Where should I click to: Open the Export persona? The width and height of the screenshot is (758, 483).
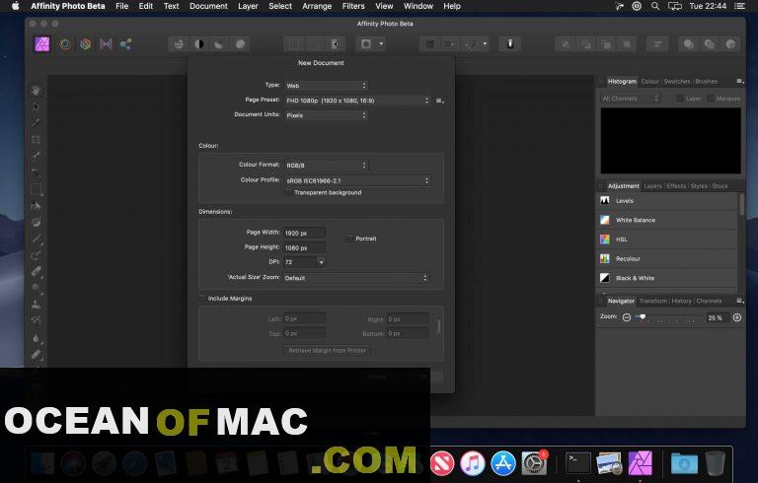[x=125, y=44]
